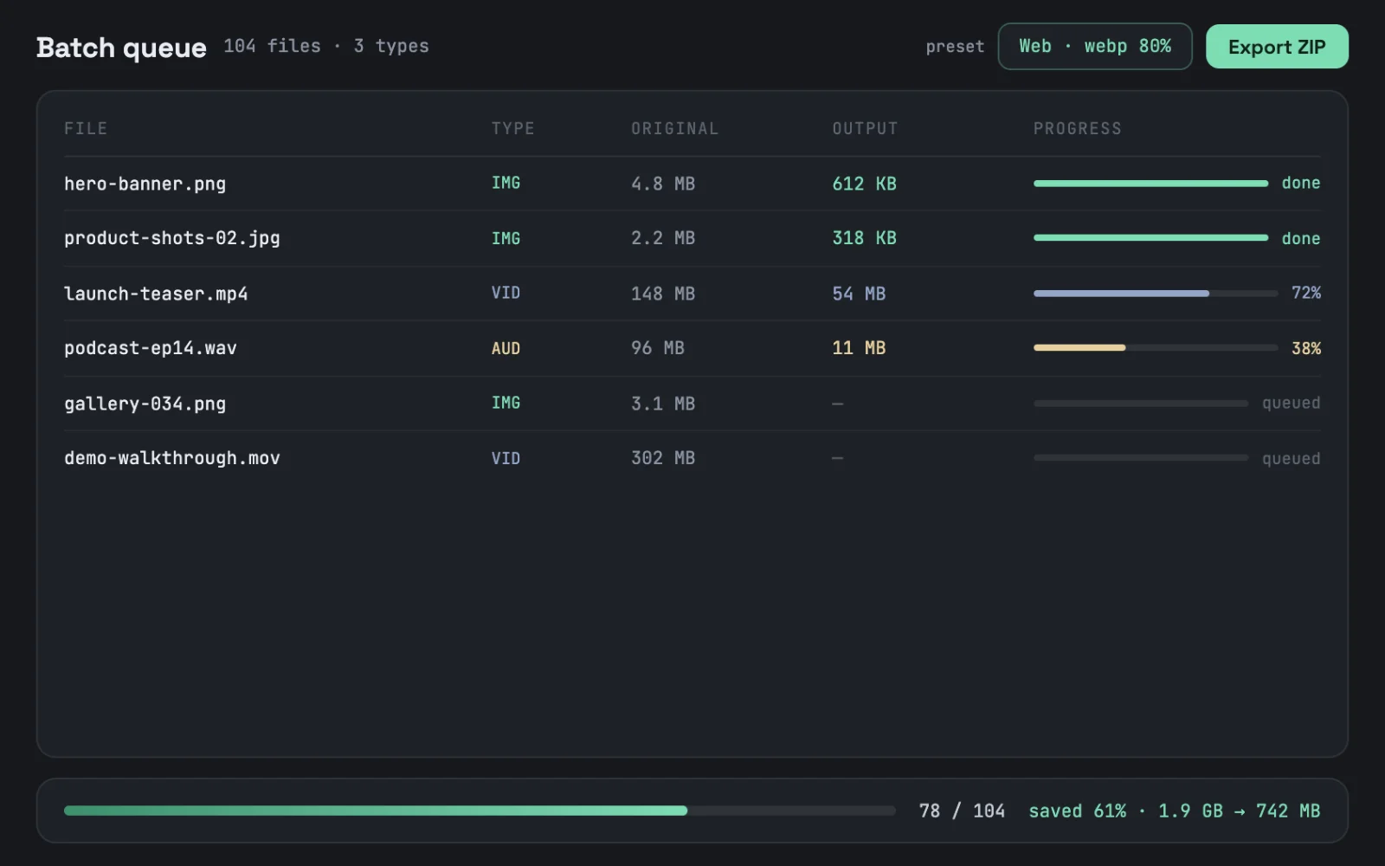Click the TYPE column header
The image size is (1385, 866).
(x=512, y=129)
